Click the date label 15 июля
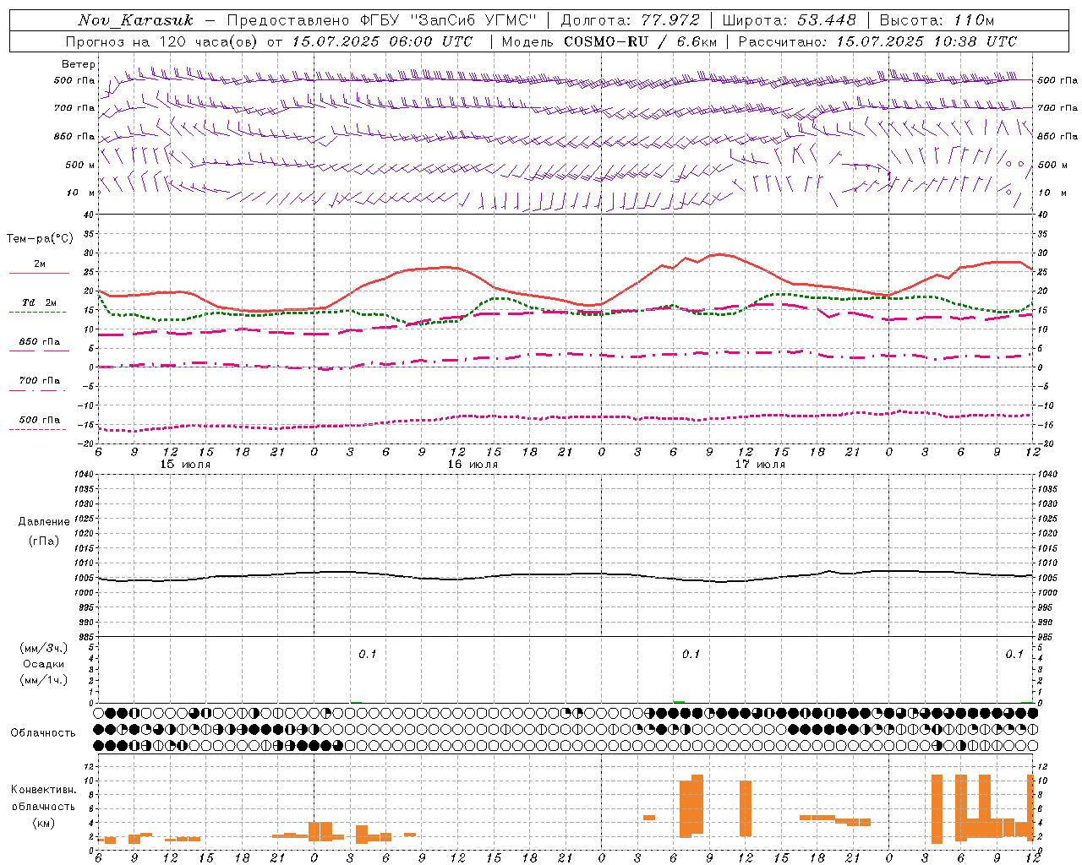 coord(185,465)
